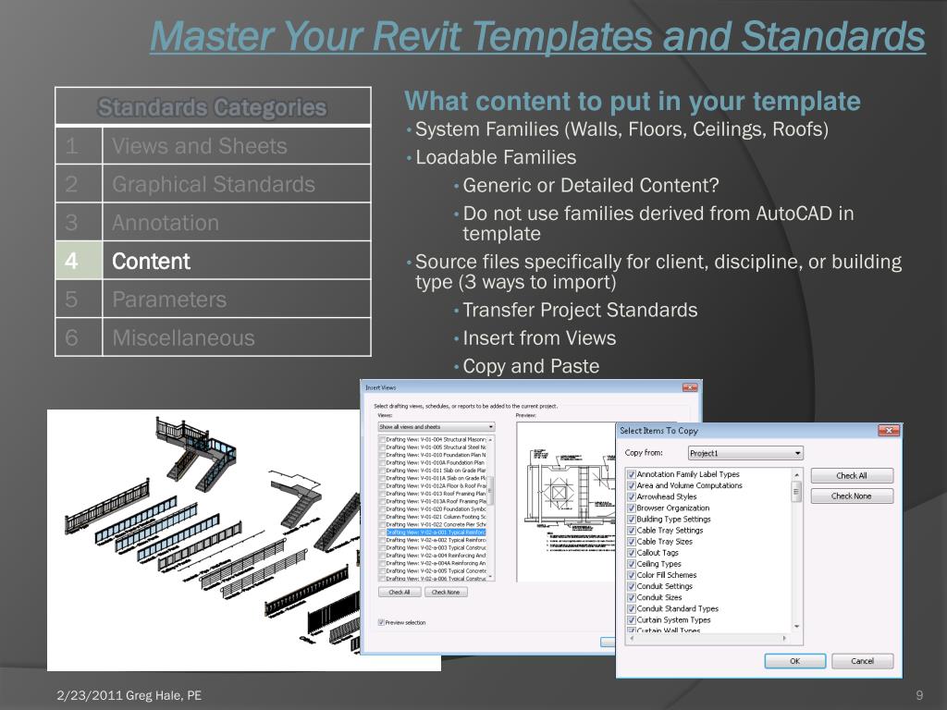The image size is (947, 710).
Task: Click Check All in Select Items To Copy
Action: [852, 476]
